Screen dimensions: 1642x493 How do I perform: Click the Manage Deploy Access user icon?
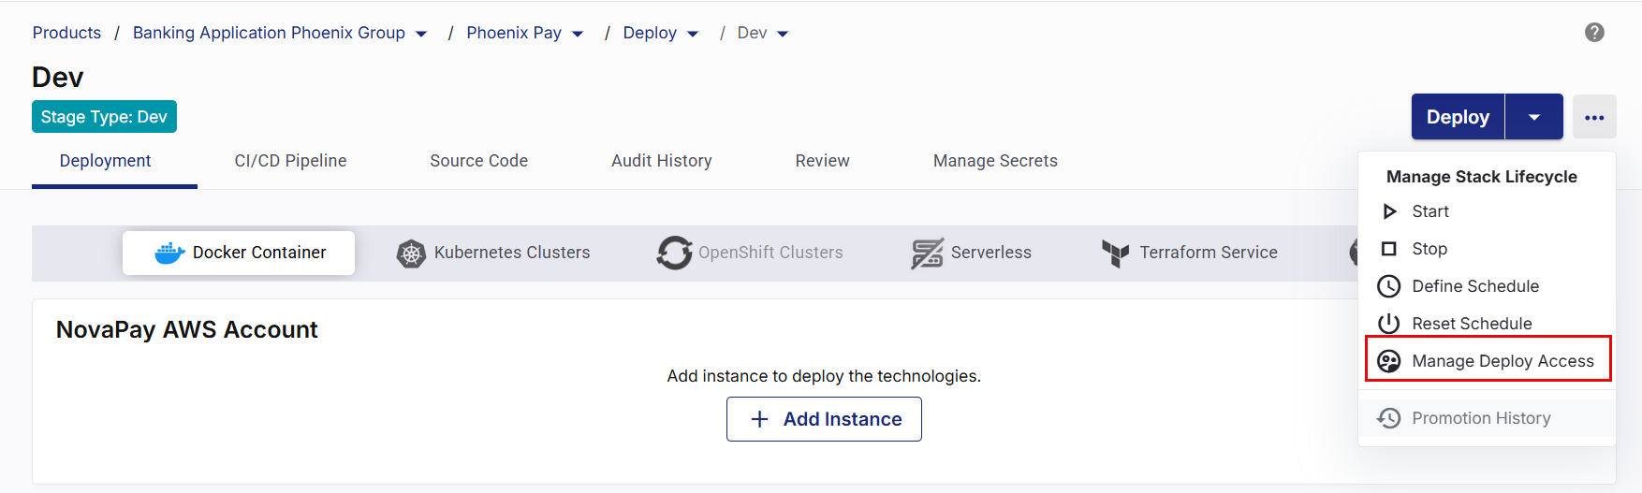pos(1389,361)
